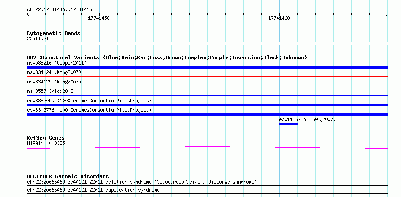Select the DGV Structural Variants track heading
Screen dimensions: 401x197
tap(167, 57)
